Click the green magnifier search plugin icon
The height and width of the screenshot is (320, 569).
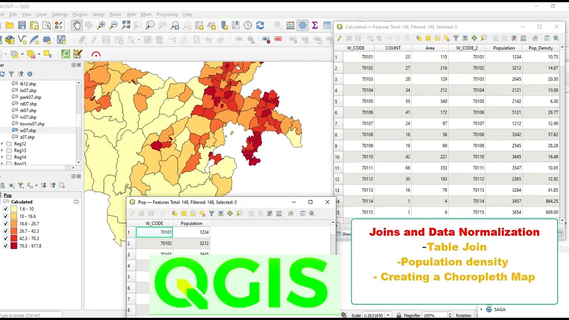[66, 54]
